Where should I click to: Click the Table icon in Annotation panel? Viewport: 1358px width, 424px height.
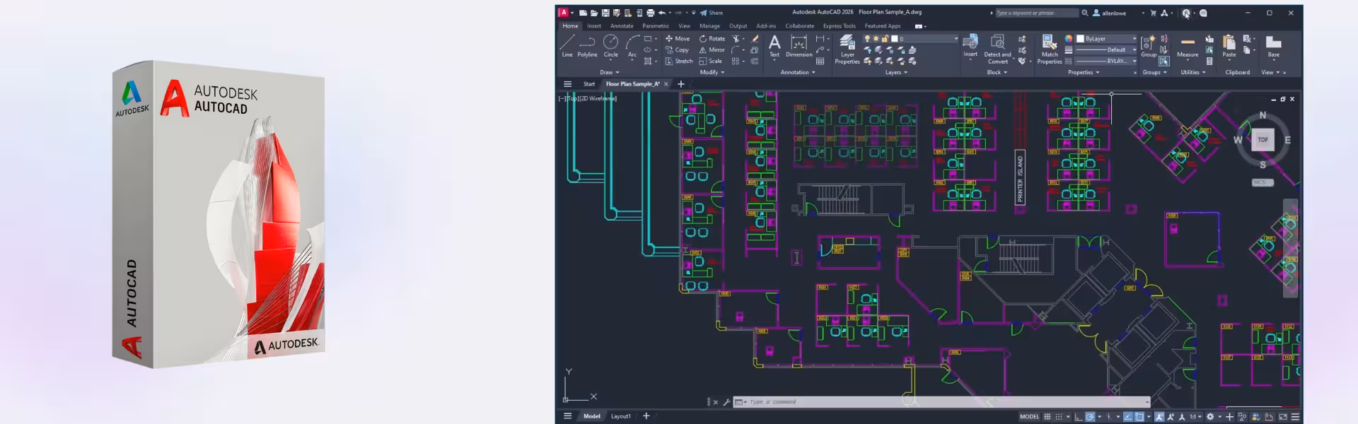click(820, 61)
